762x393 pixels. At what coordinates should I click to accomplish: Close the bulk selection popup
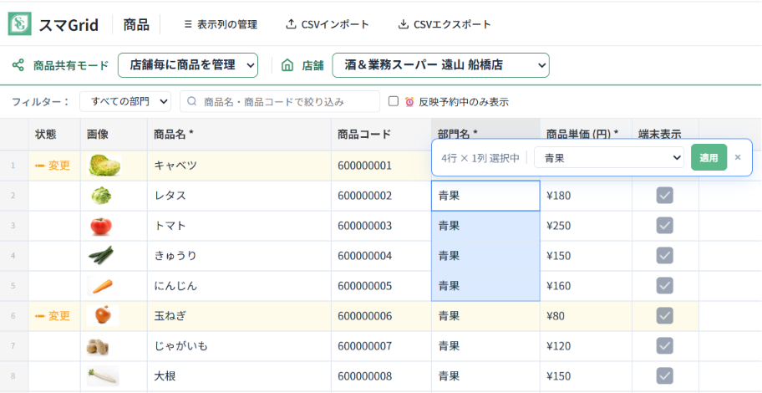[x=738, y=157]
